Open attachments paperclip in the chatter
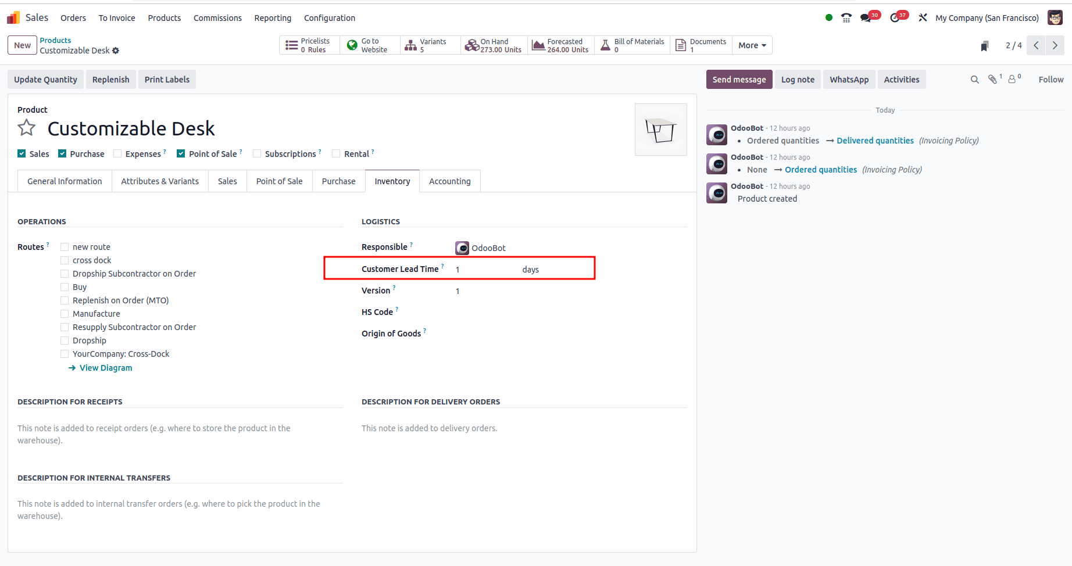 [x=993, y=80]
